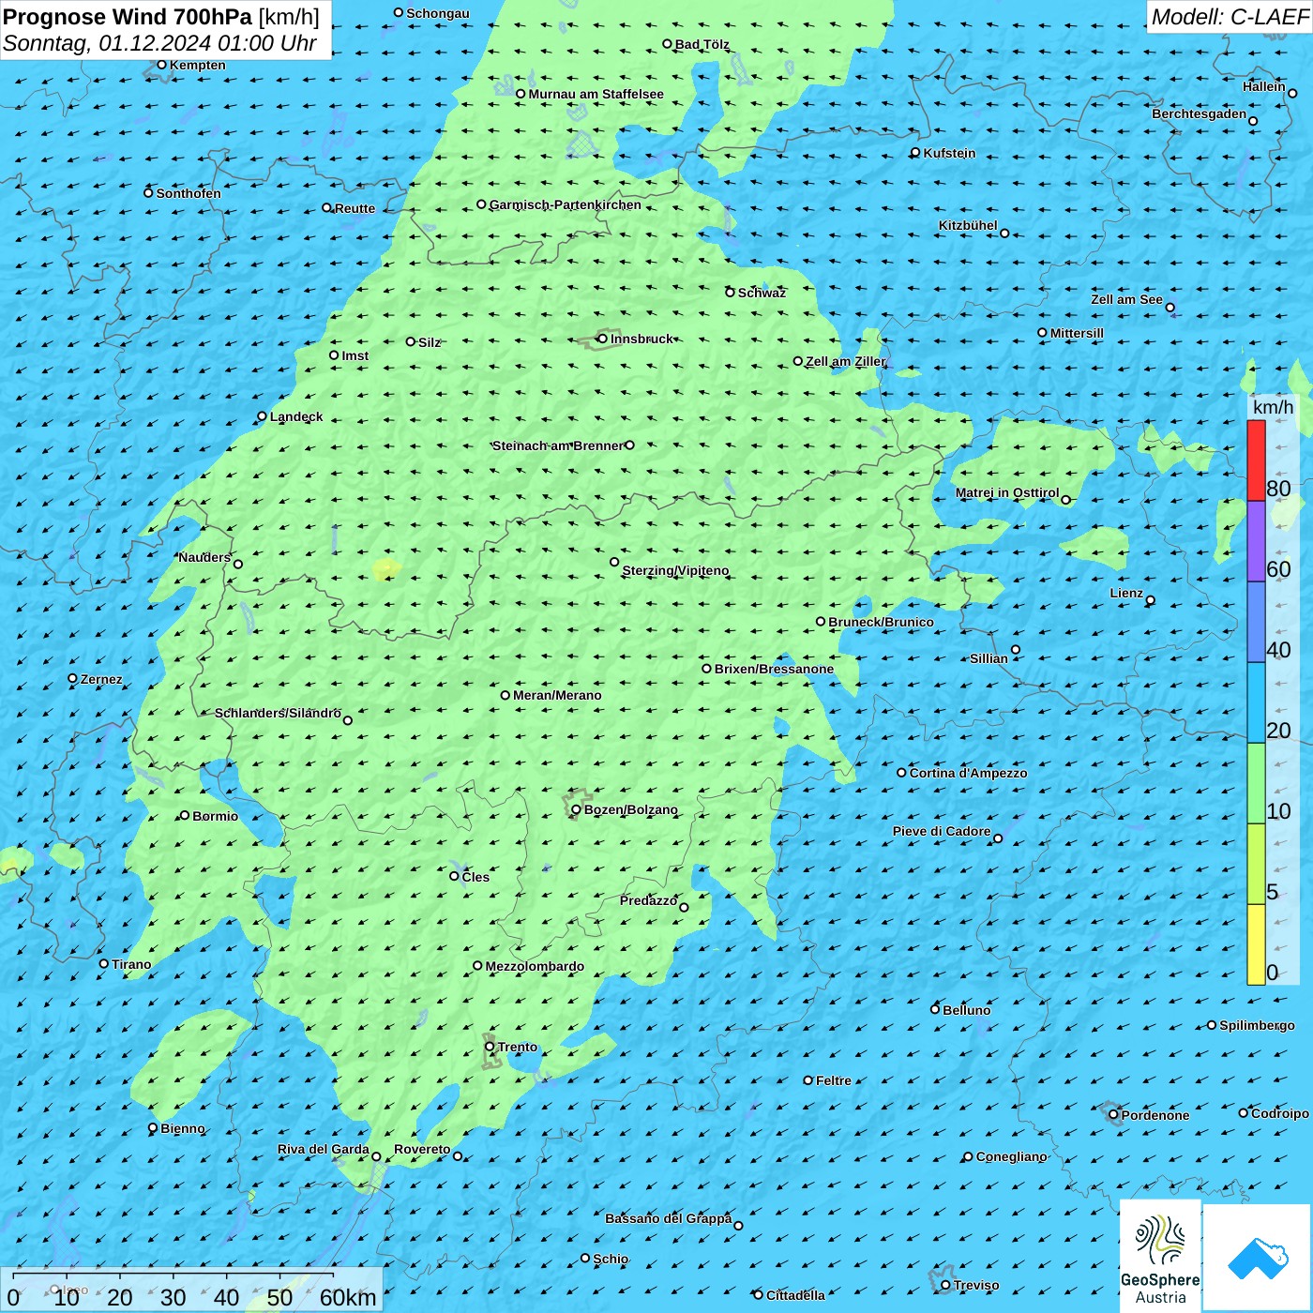The image size is (1313, 1313).
Task: Click the Imst city label
Action: pyautogui.click(x=355, y=355)
